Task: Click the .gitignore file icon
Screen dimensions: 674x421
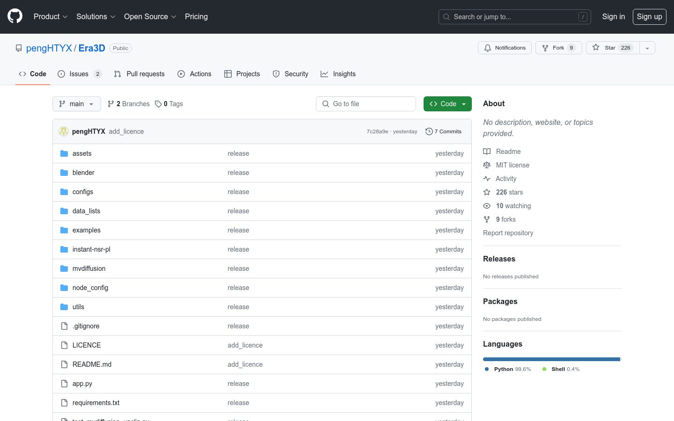Action: pyautogui.click(x=64, y=326)
